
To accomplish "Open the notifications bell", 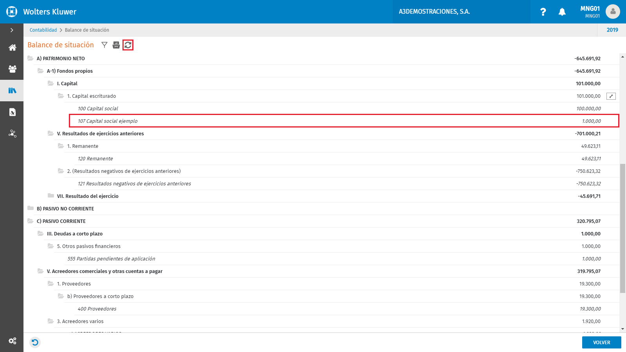I will tap(562, 12).
